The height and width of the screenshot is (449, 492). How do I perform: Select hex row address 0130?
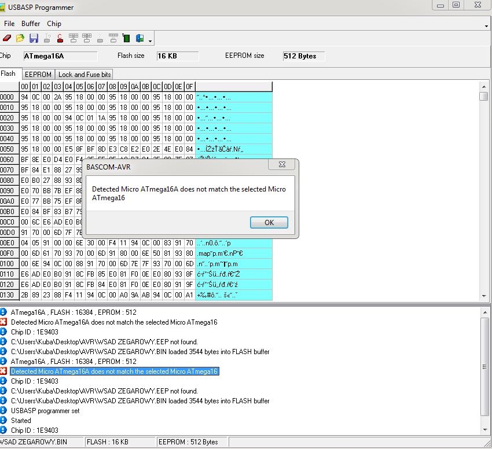click(x=9, y=295)
